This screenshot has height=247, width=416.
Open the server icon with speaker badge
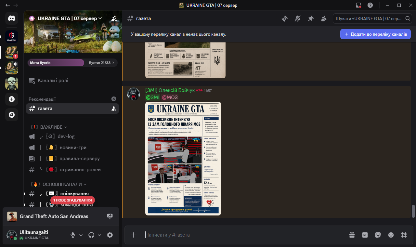click(x=12, y=68)
